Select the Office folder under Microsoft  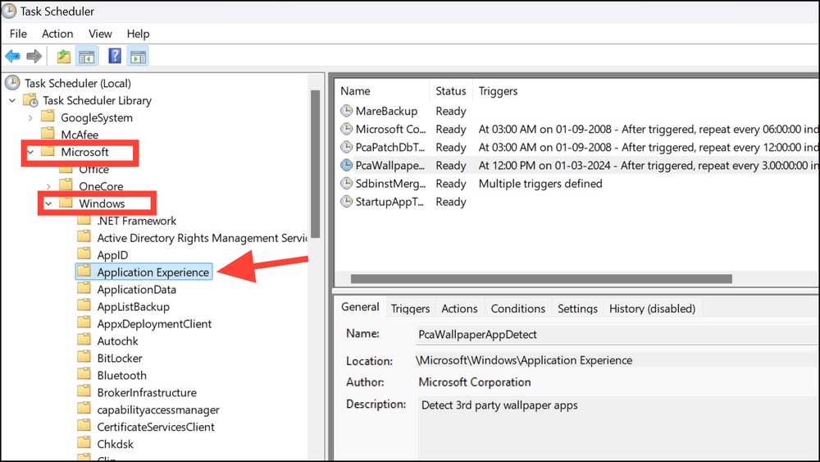tap(94, 170)
